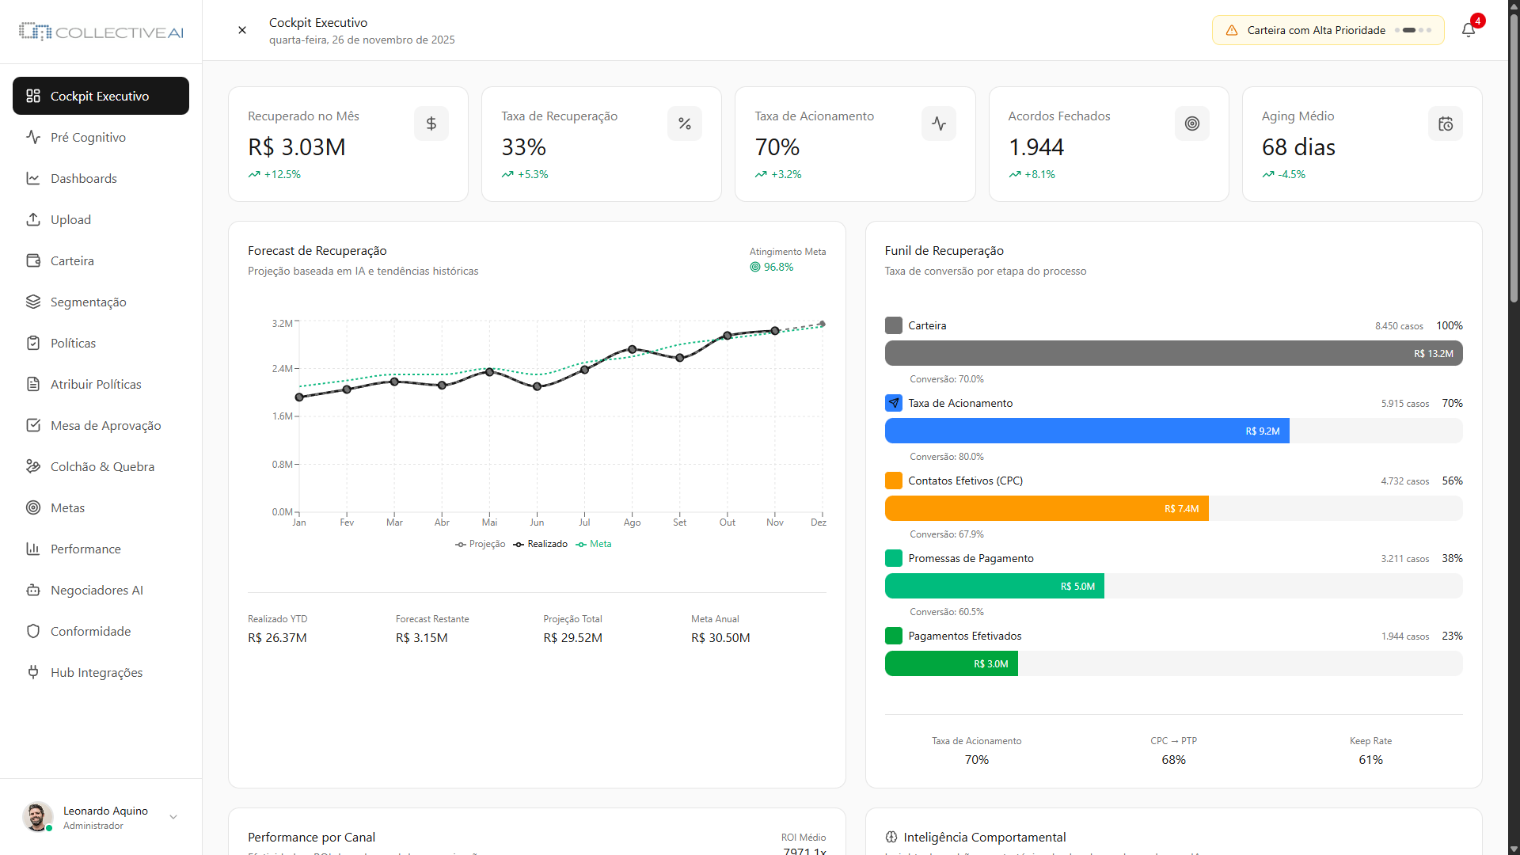Click the percent icon on Taxa de Recuperação

coord(685,123)
